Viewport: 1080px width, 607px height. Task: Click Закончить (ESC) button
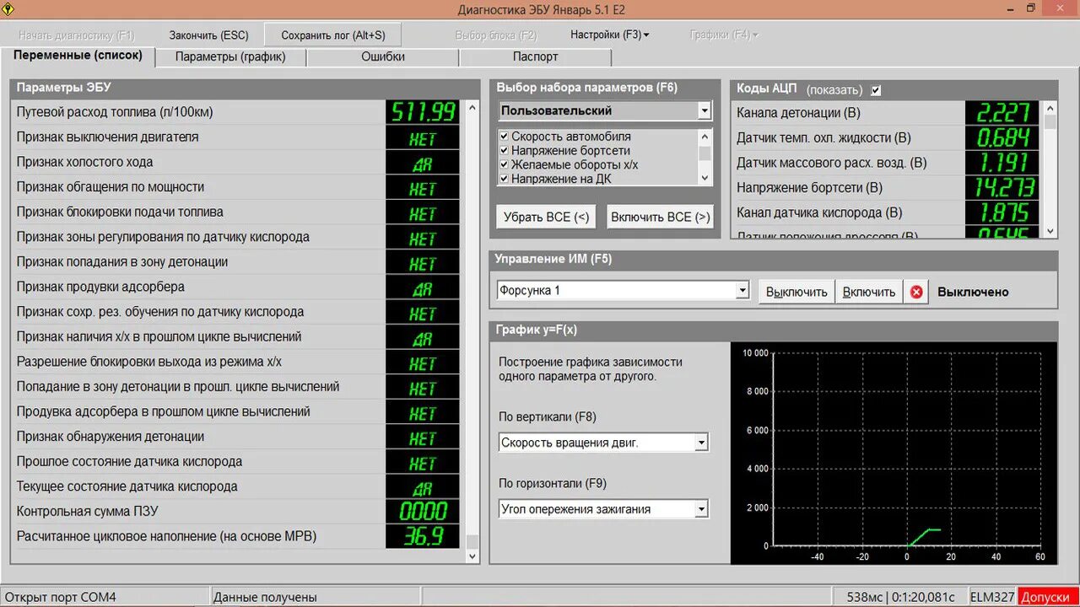click(209, 35)
